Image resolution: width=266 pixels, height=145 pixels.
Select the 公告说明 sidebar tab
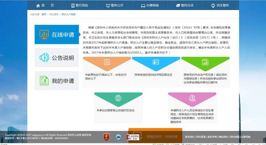57,58
